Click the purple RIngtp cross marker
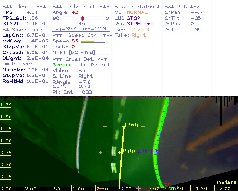 click(139, 152)
